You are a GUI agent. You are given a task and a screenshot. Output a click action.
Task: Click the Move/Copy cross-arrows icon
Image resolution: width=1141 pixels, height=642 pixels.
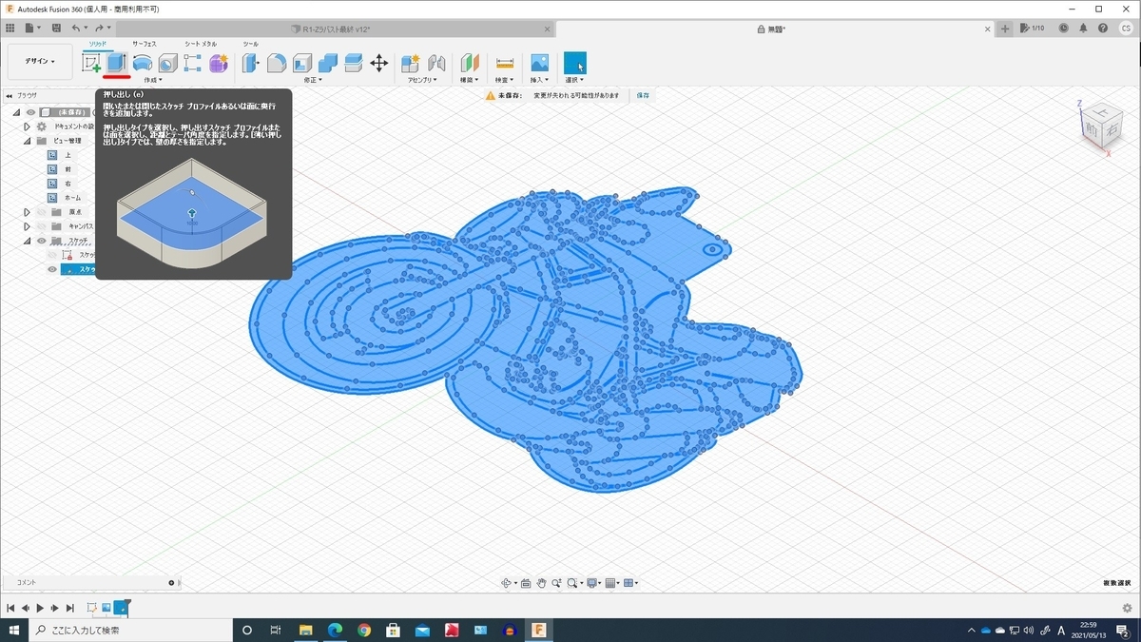(x=378, y=63)
